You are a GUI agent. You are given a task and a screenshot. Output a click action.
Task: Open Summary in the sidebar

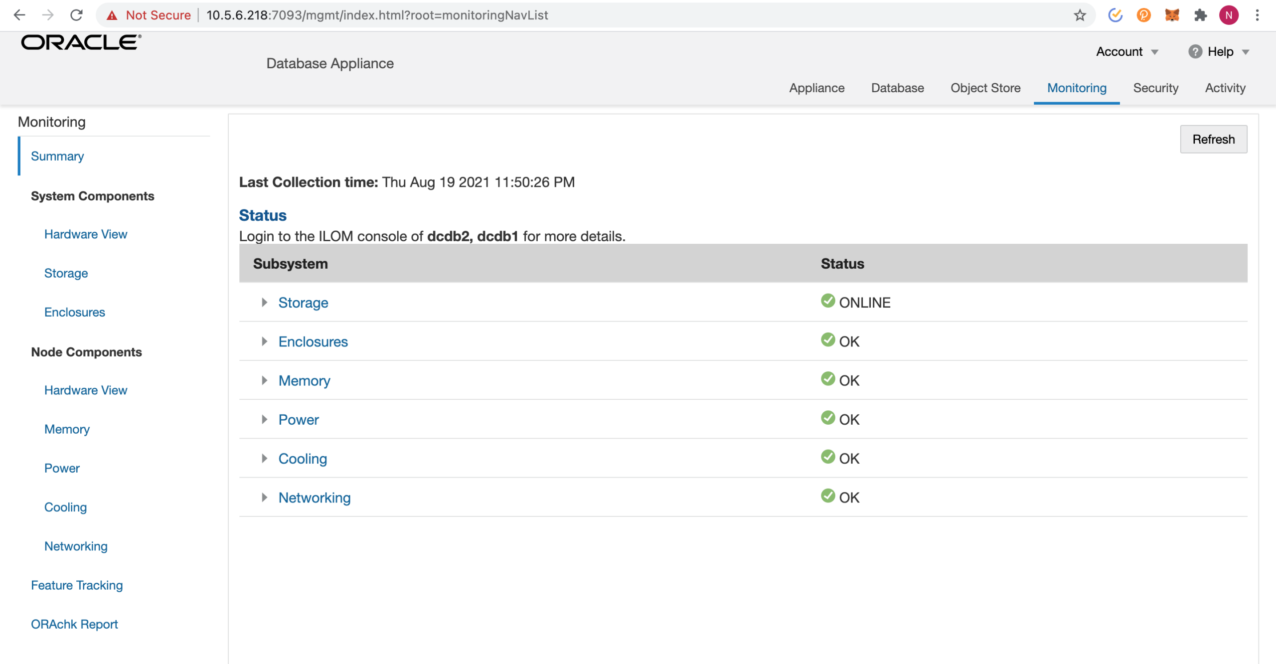(57, 156)
